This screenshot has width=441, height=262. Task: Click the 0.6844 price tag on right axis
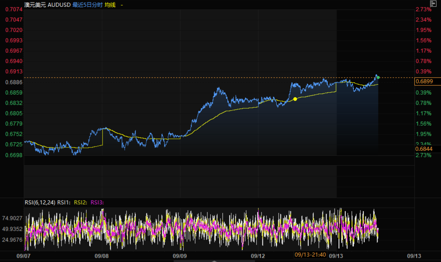pyautogui.click(x=424, y=149)
